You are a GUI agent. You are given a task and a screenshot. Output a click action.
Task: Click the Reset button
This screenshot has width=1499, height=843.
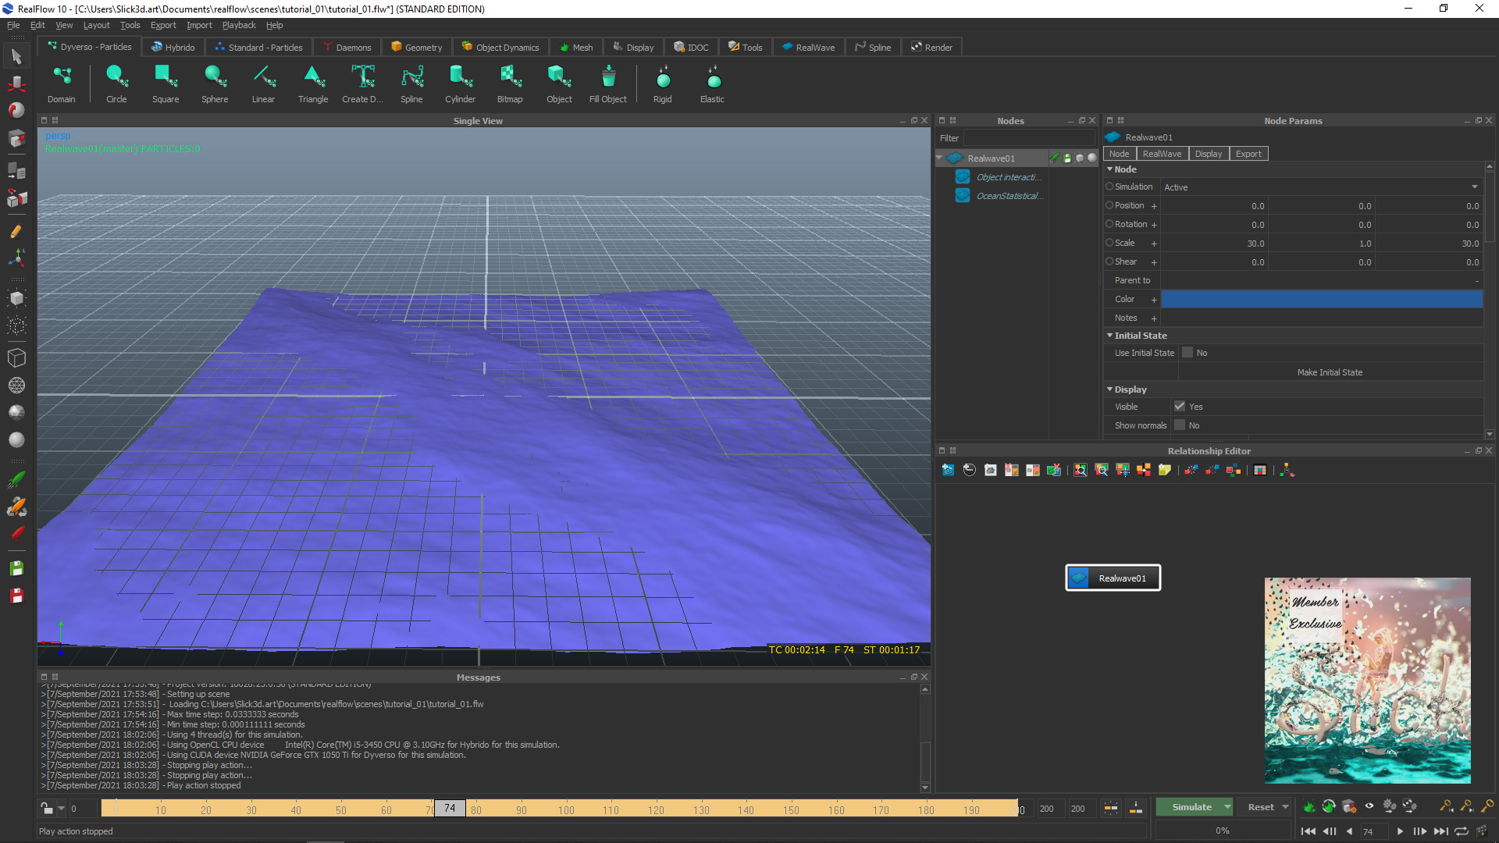point(1260,807)
